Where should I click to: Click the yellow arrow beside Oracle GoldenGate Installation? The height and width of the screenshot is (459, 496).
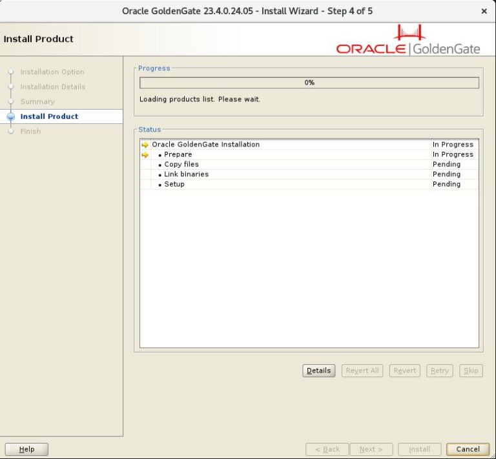(145, 145)
